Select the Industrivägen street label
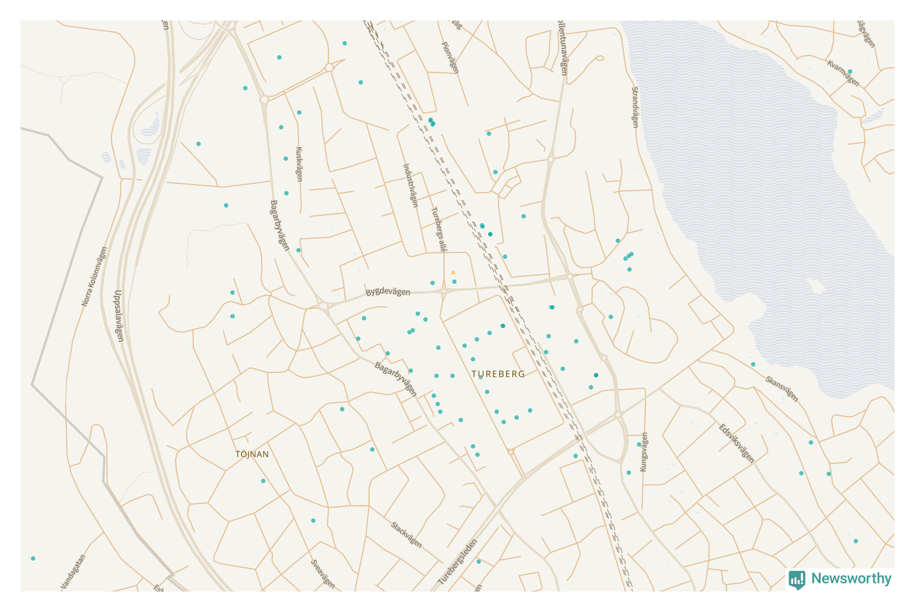This screenshot has width=915, height=612. point(410,185)
